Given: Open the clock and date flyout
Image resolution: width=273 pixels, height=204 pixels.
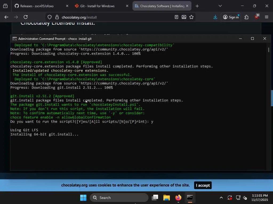Looking at the screenshot, I should [260, 198].
